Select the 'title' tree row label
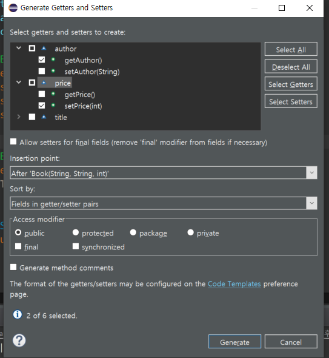329x358 pixels. (61, 117)
